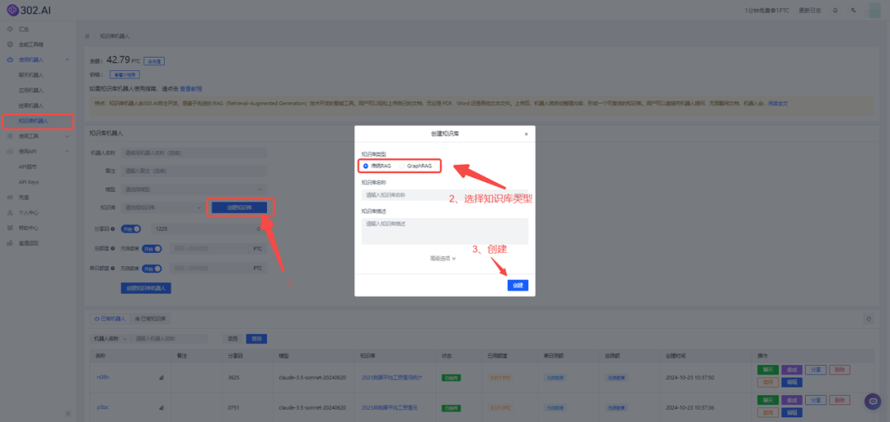This screenshot has width=890, height=422.
Task: Click the 创建 button in the dialog
Action: 518,285
